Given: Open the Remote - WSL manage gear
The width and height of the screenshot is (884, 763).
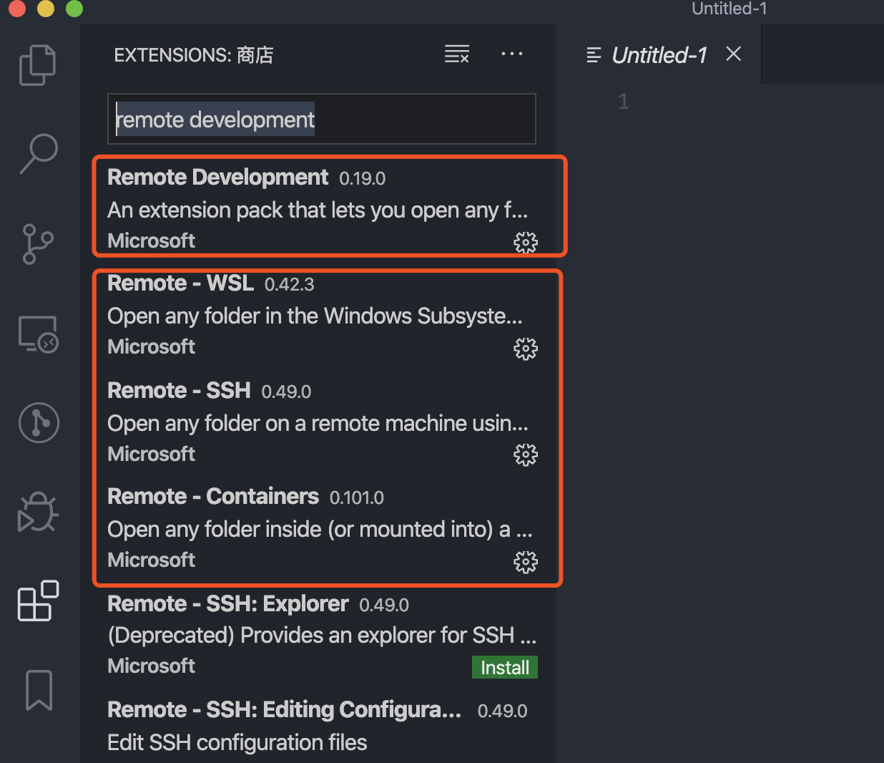Looking at the screenshot, I should coord(526,349).
